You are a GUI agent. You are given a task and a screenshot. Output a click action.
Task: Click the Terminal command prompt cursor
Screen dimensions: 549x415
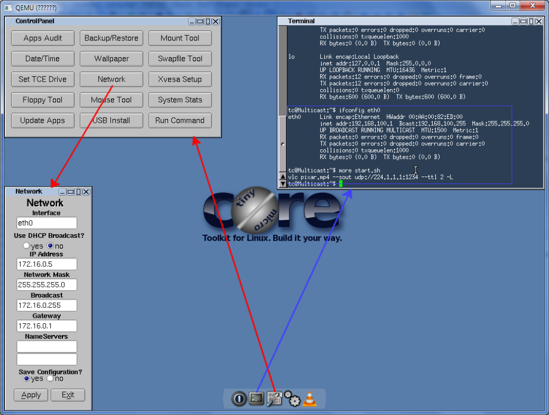341,183
